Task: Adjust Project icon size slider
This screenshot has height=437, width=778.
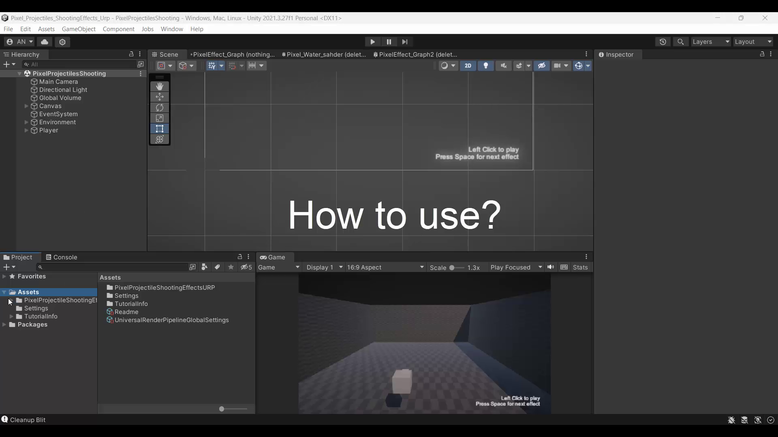Action: [233, 409]
